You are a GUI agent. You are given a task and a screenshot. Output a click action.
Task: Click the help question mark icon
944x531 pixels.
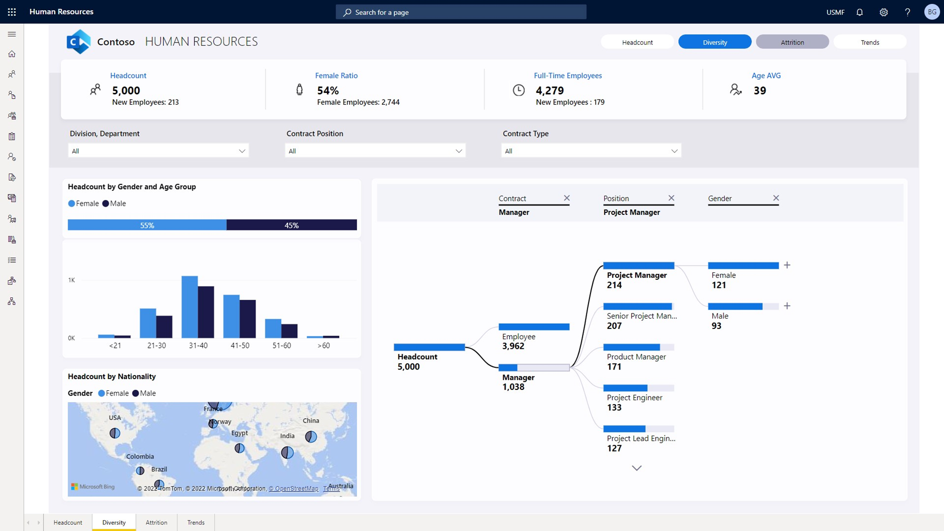(x=907, y=12)
